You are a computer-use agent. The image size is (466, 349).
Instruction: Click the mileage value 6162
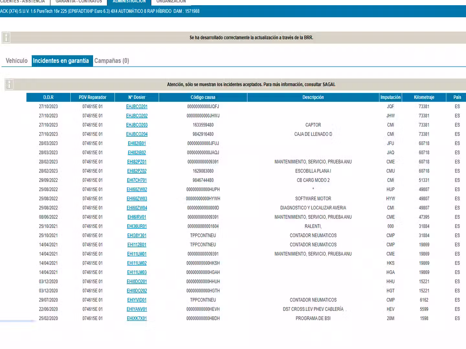pos(424,300)
